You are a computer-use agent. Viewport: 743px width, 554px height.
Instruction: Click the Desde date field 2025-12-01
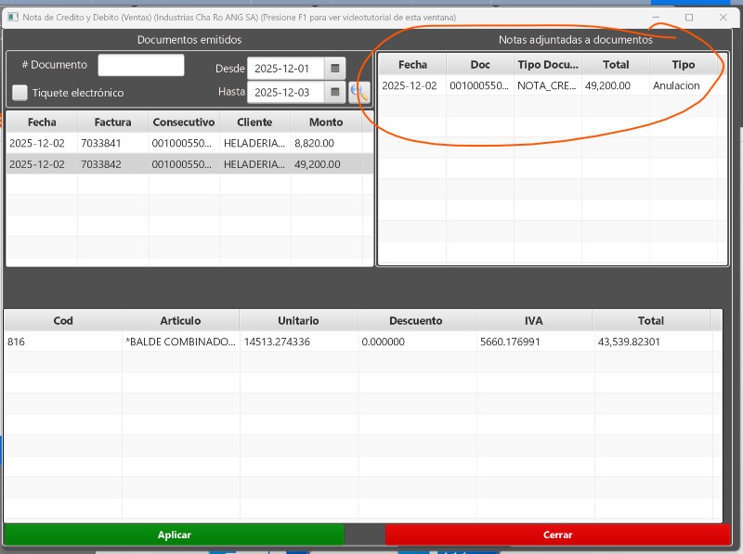click(x=286, y=69)
